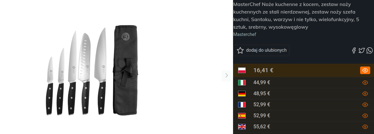The height and width of the screenshot is (134, 374).
Task: Advance to the next product image
Action: [227, 76]
